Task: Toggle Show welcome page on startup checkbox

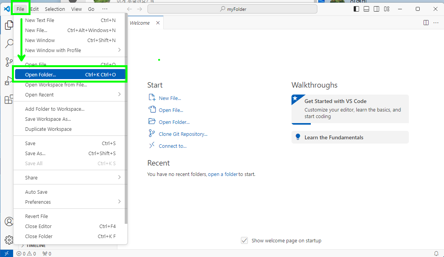Action: click(244, 240)
